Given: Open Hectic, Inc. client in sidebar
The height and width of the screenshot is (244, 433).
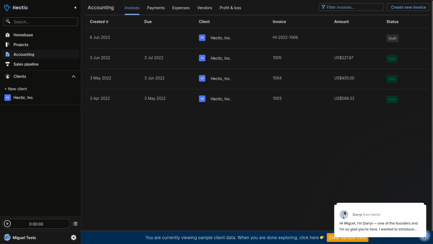Looking at the screenshot, I should (24, 98).
